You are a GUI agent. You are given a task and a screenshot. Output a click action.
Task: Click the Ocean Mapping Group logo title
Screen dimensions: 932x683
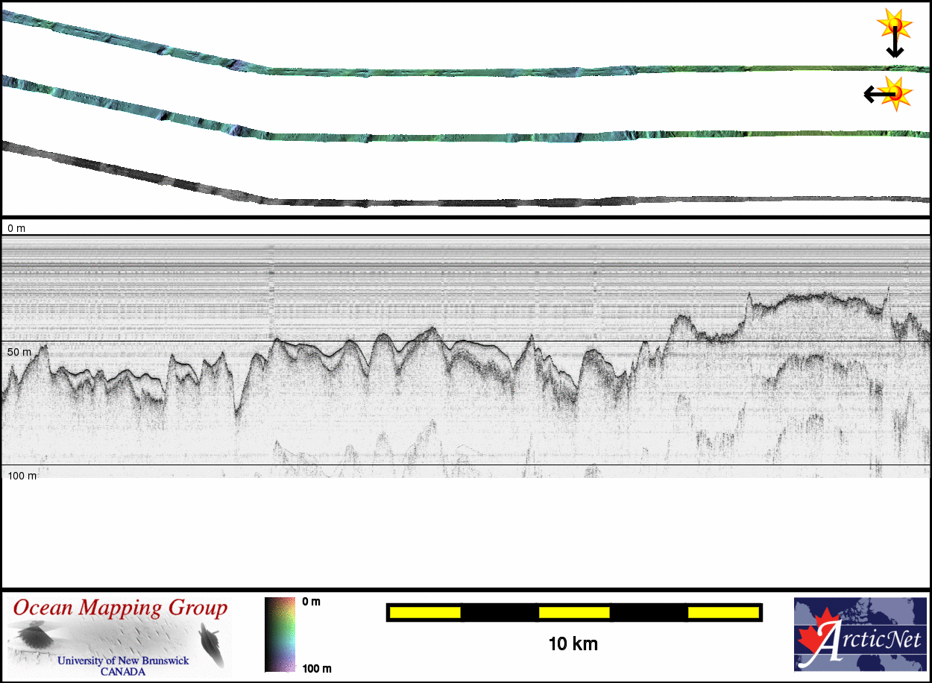coord(119,608)
